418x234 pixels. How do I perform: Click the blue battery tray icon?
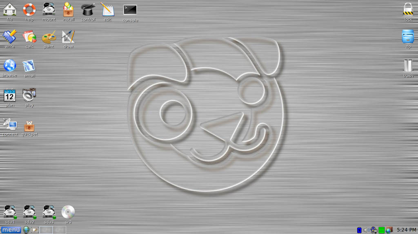(x=359, y=230)
